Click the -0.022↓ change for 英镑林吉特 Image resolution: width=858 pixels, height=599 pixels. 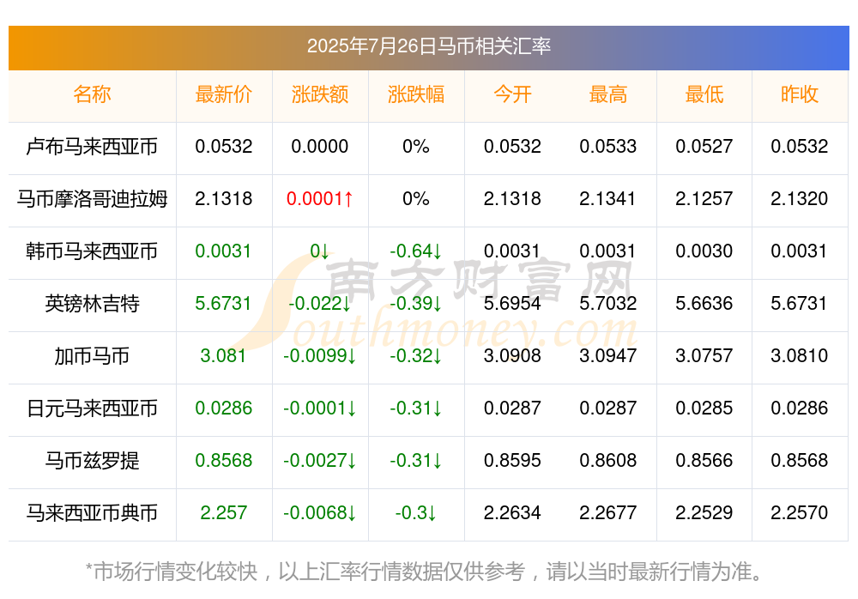tap(319, 303)
